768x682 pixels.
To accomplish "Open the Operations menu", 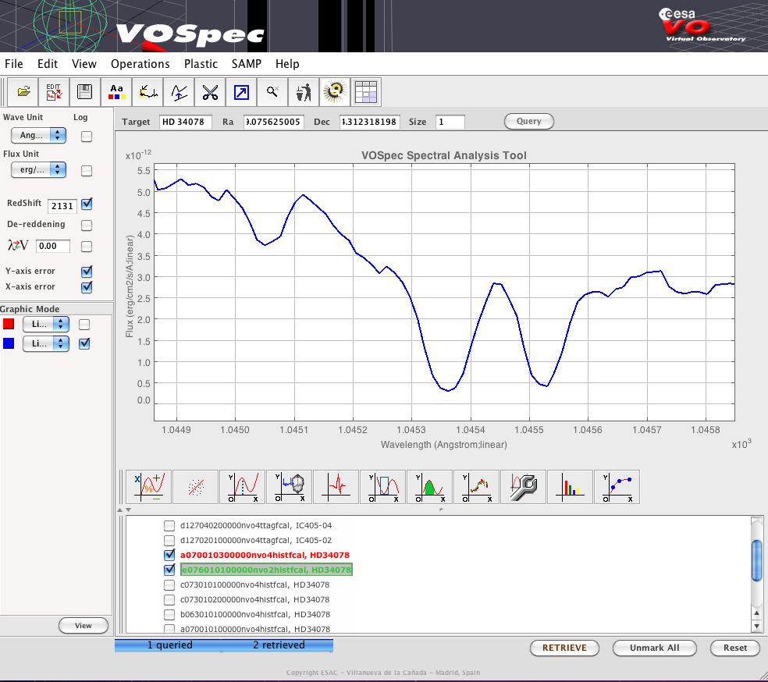I will (140, 64).
